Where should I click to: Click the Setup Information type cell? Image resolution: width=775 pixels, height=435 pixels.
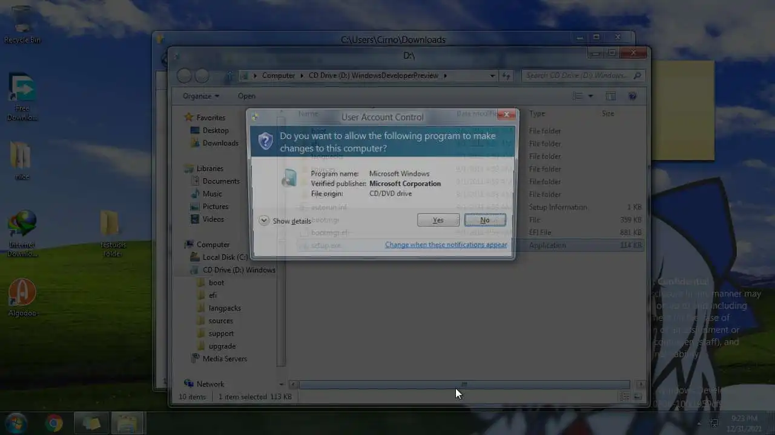558,207
